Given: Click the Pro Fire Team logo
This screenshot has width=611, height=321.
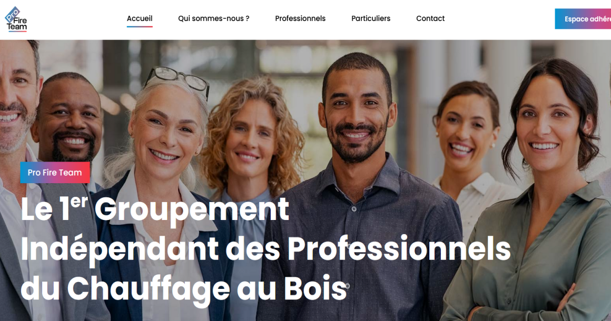Looking at the screenshot, I should tap(16, 19).
